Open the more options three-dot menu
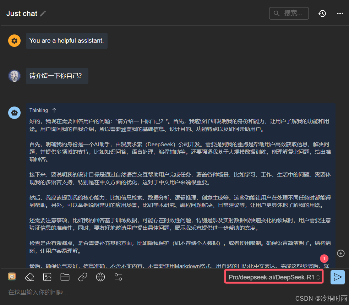This screenshot has height=305, width=349. click(x=340, y=13)
